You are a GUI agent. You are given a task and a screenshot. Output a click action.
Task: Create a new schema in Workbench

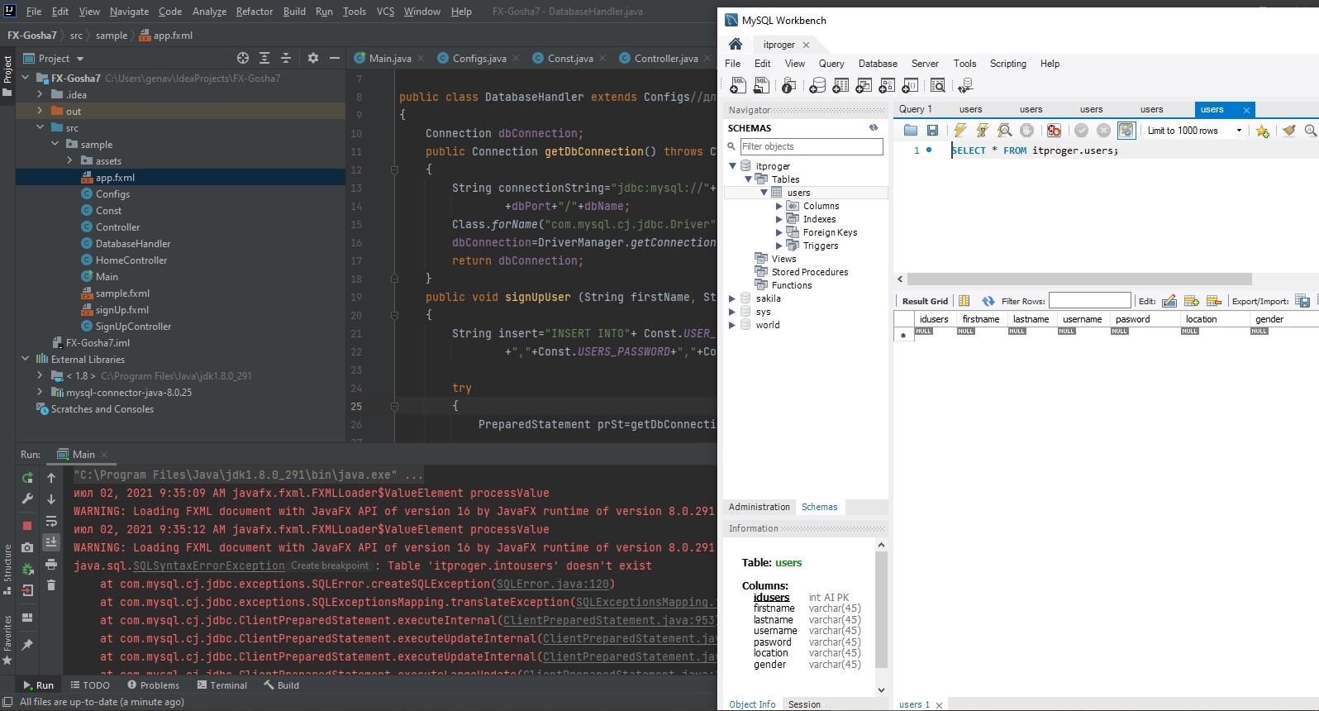tap(817, 85)
